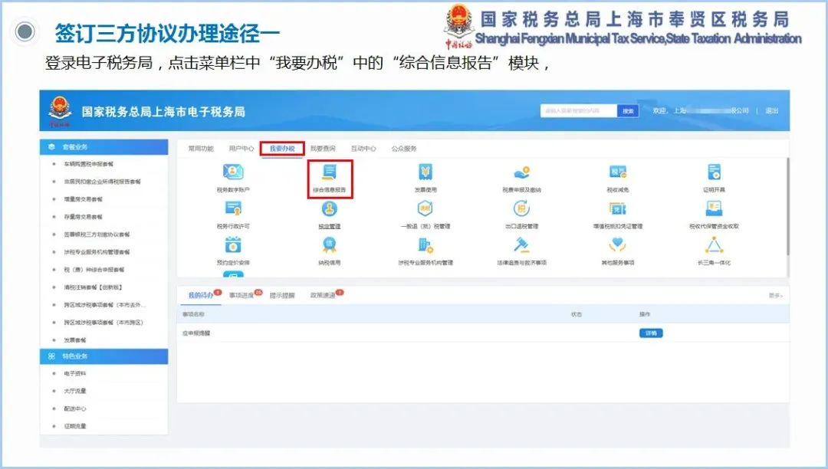Collapse the 套餐业务 sidebar section
Image resolution: width=828 pixels, height=469 pixels.
104,147
